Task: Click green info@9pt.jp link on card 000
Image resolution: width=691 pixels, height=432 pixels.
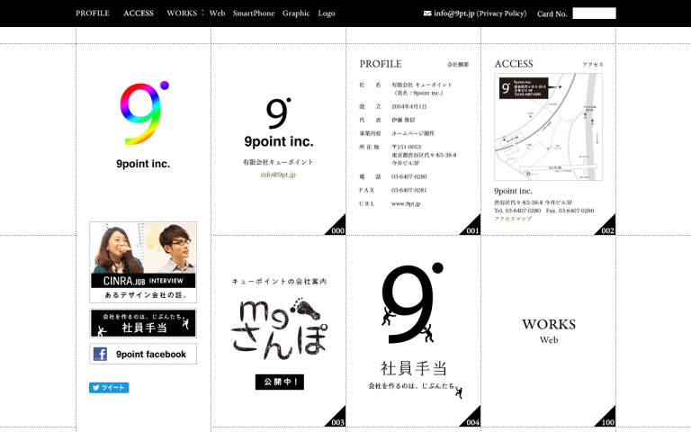Action: [x=278, y=175]
